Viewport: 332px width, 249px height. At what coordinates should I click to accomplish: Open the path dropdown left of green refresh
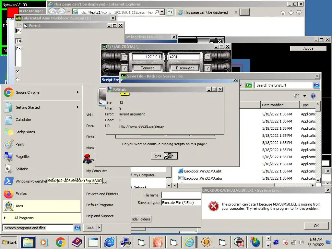[241, 85]
